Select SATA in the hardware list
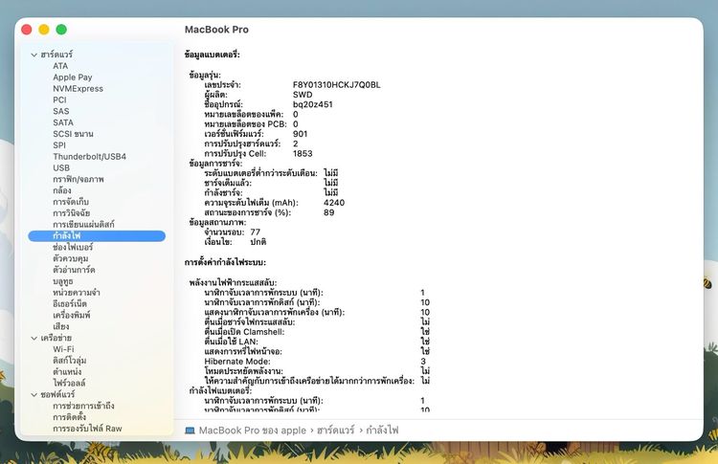Viewport: 718px width, 464px height. click(63, 122)
